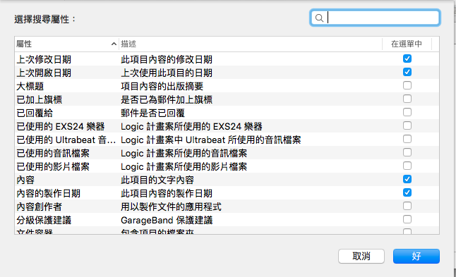Check the 分級保護建議 checkbox
Screen dimensions: 456x277
pos(407,219)
